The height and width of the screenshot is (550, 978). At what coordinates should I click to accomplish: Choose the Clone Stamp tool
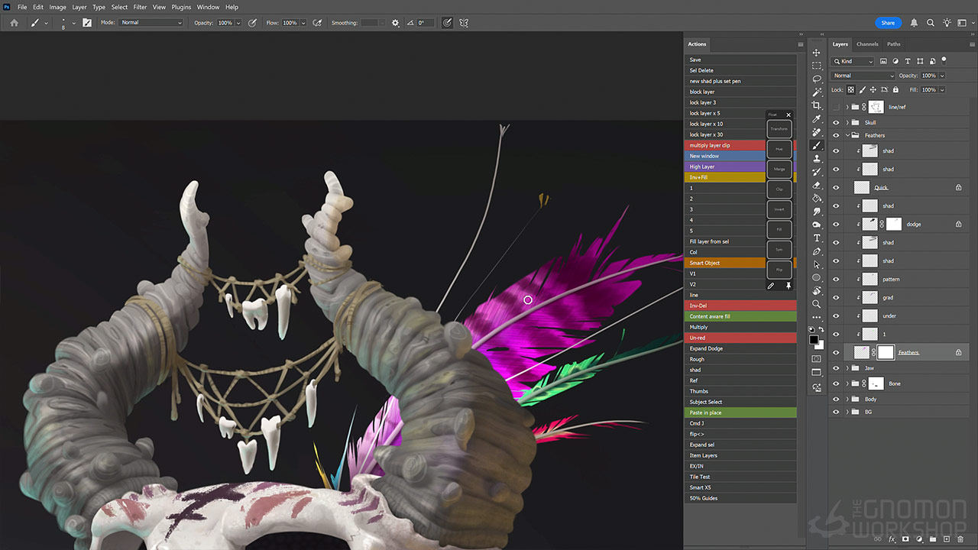click(x=816, y=159)
